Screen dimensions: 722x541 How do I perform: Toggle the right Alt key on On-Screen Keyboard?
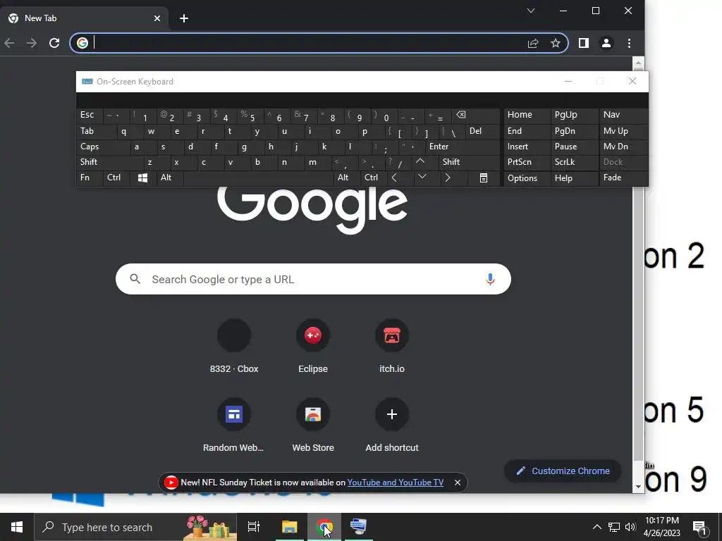pyautogui.click(x=346, y=178)
